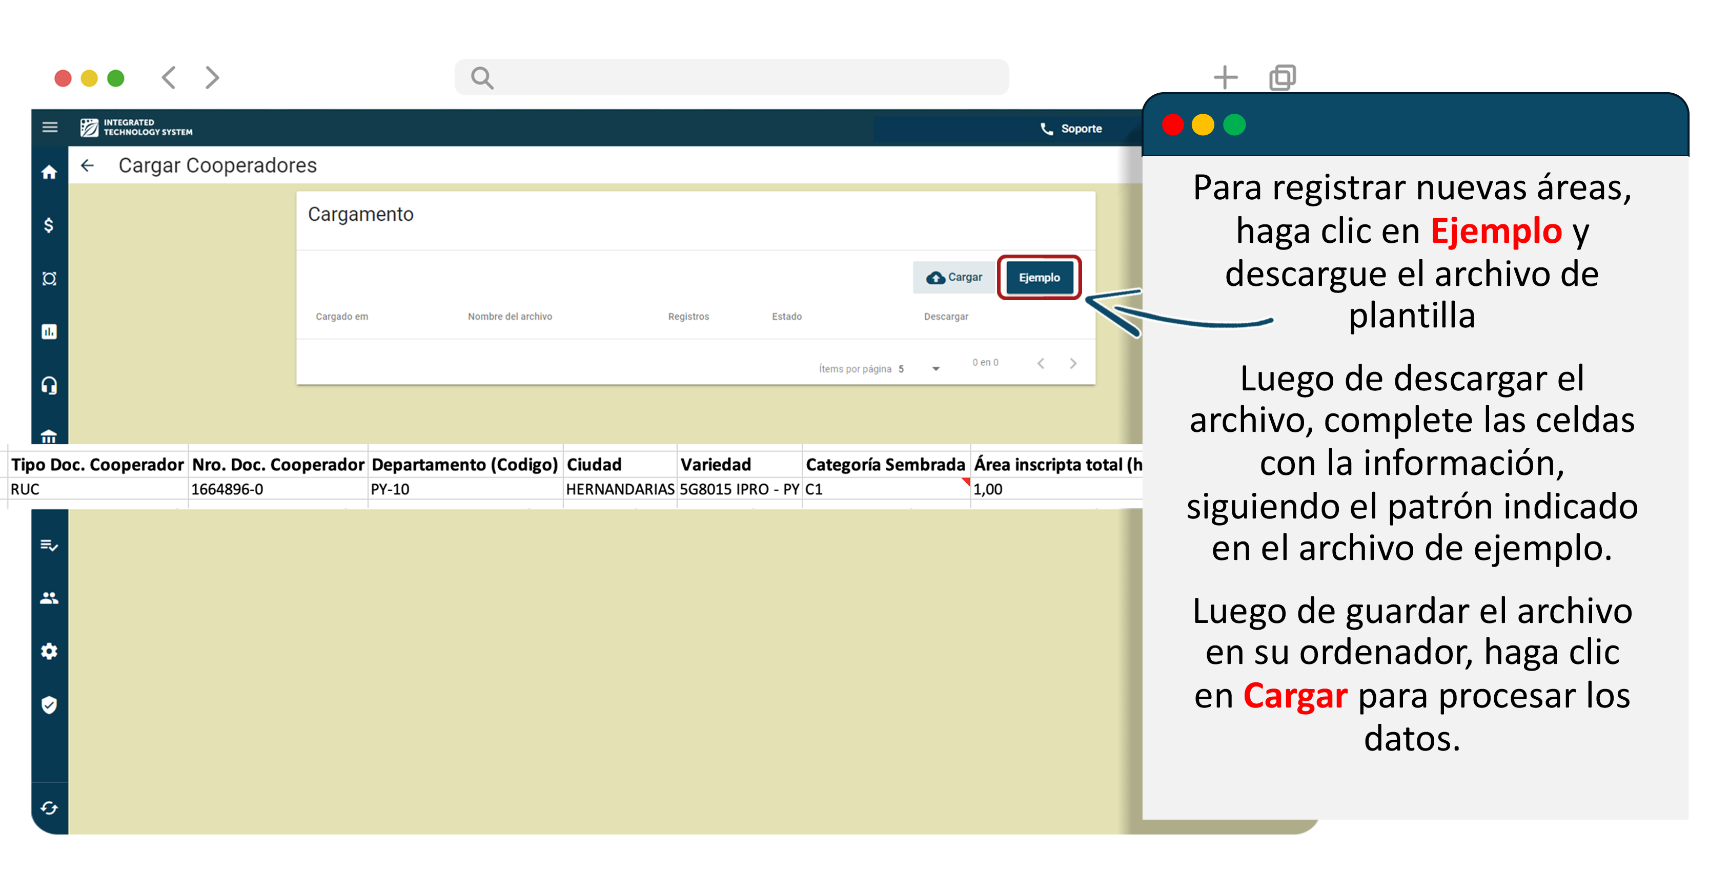This screenshot has height=876, width=1709.
Task: Open the hamburger menu icon
Action: pos(50,127)
